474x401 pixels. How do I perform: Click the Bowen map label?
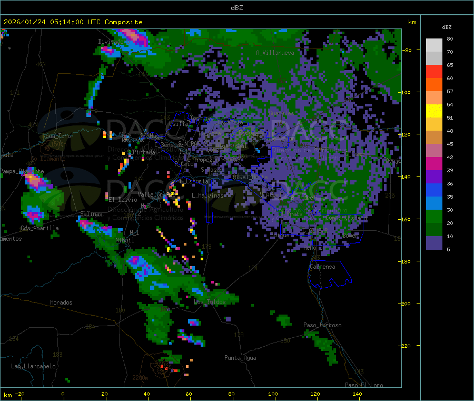[x=351, y=236]
